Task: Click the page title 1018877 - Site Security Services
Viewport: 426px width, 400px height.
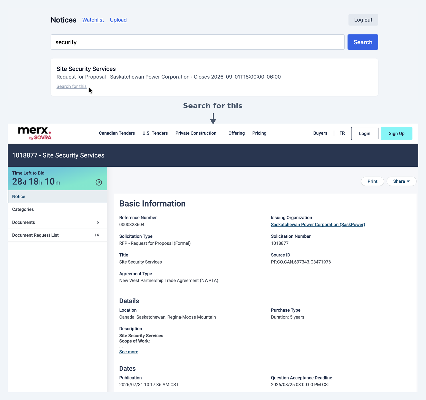Action: point(58,155)
